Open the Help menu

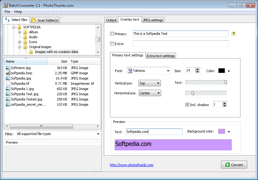point(18,12)
